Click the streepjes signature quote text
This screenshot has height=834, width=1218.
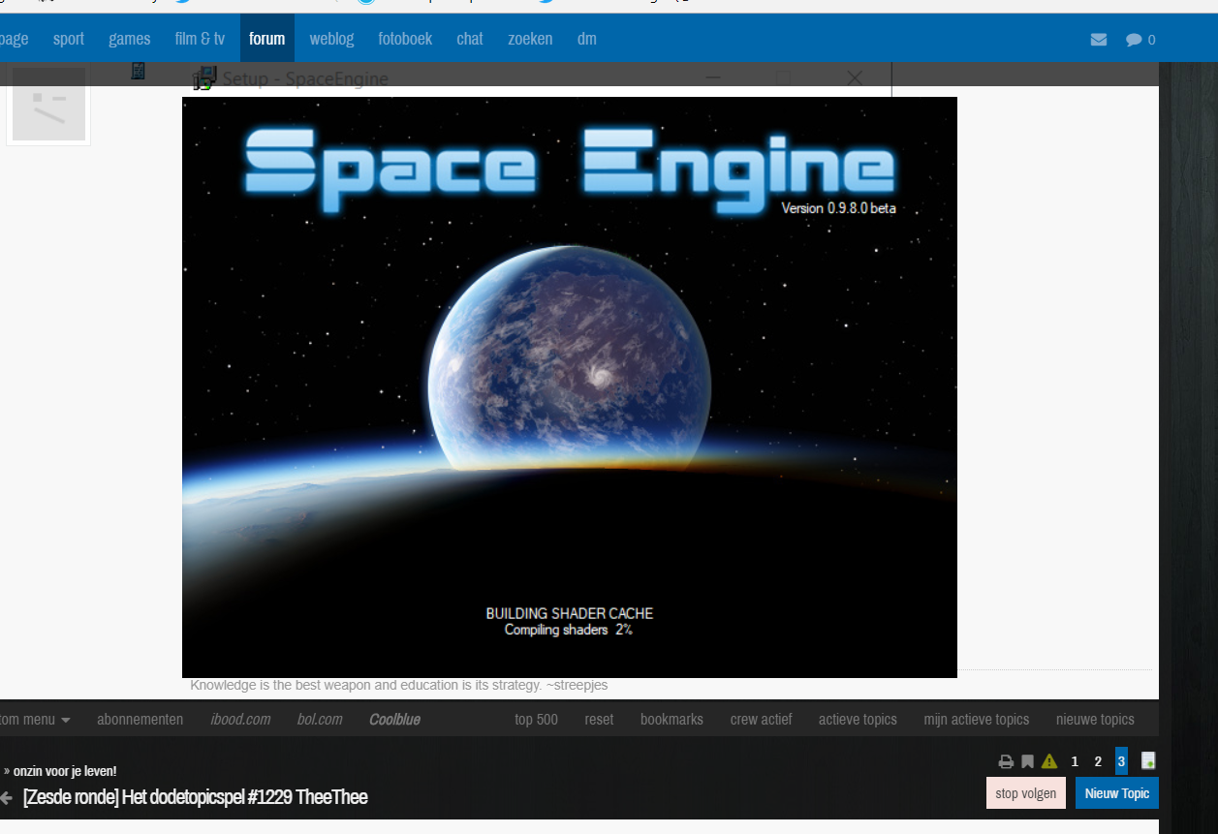(399, 685)
